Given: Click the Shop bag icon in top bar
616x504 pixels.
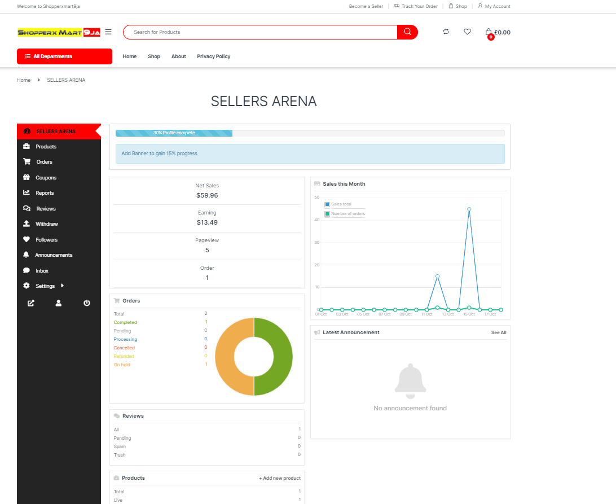Looking at the screenshot, I should [451, 6].
